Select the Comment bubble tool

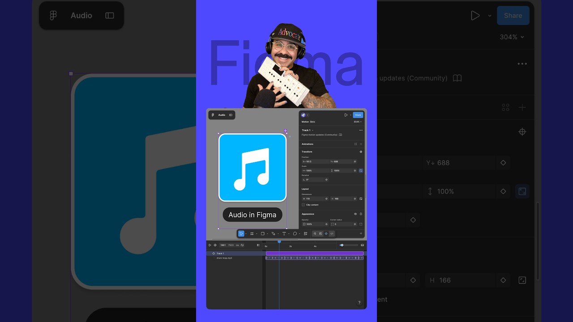point(295,233)
